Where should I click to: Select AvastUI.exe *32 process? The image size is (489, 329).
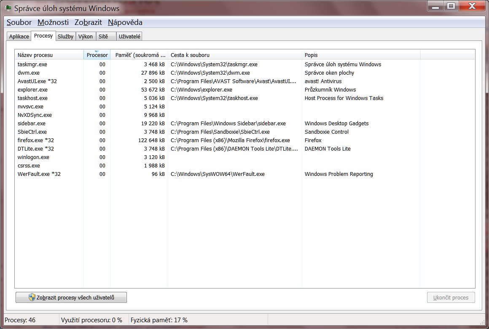pos(245,81)
